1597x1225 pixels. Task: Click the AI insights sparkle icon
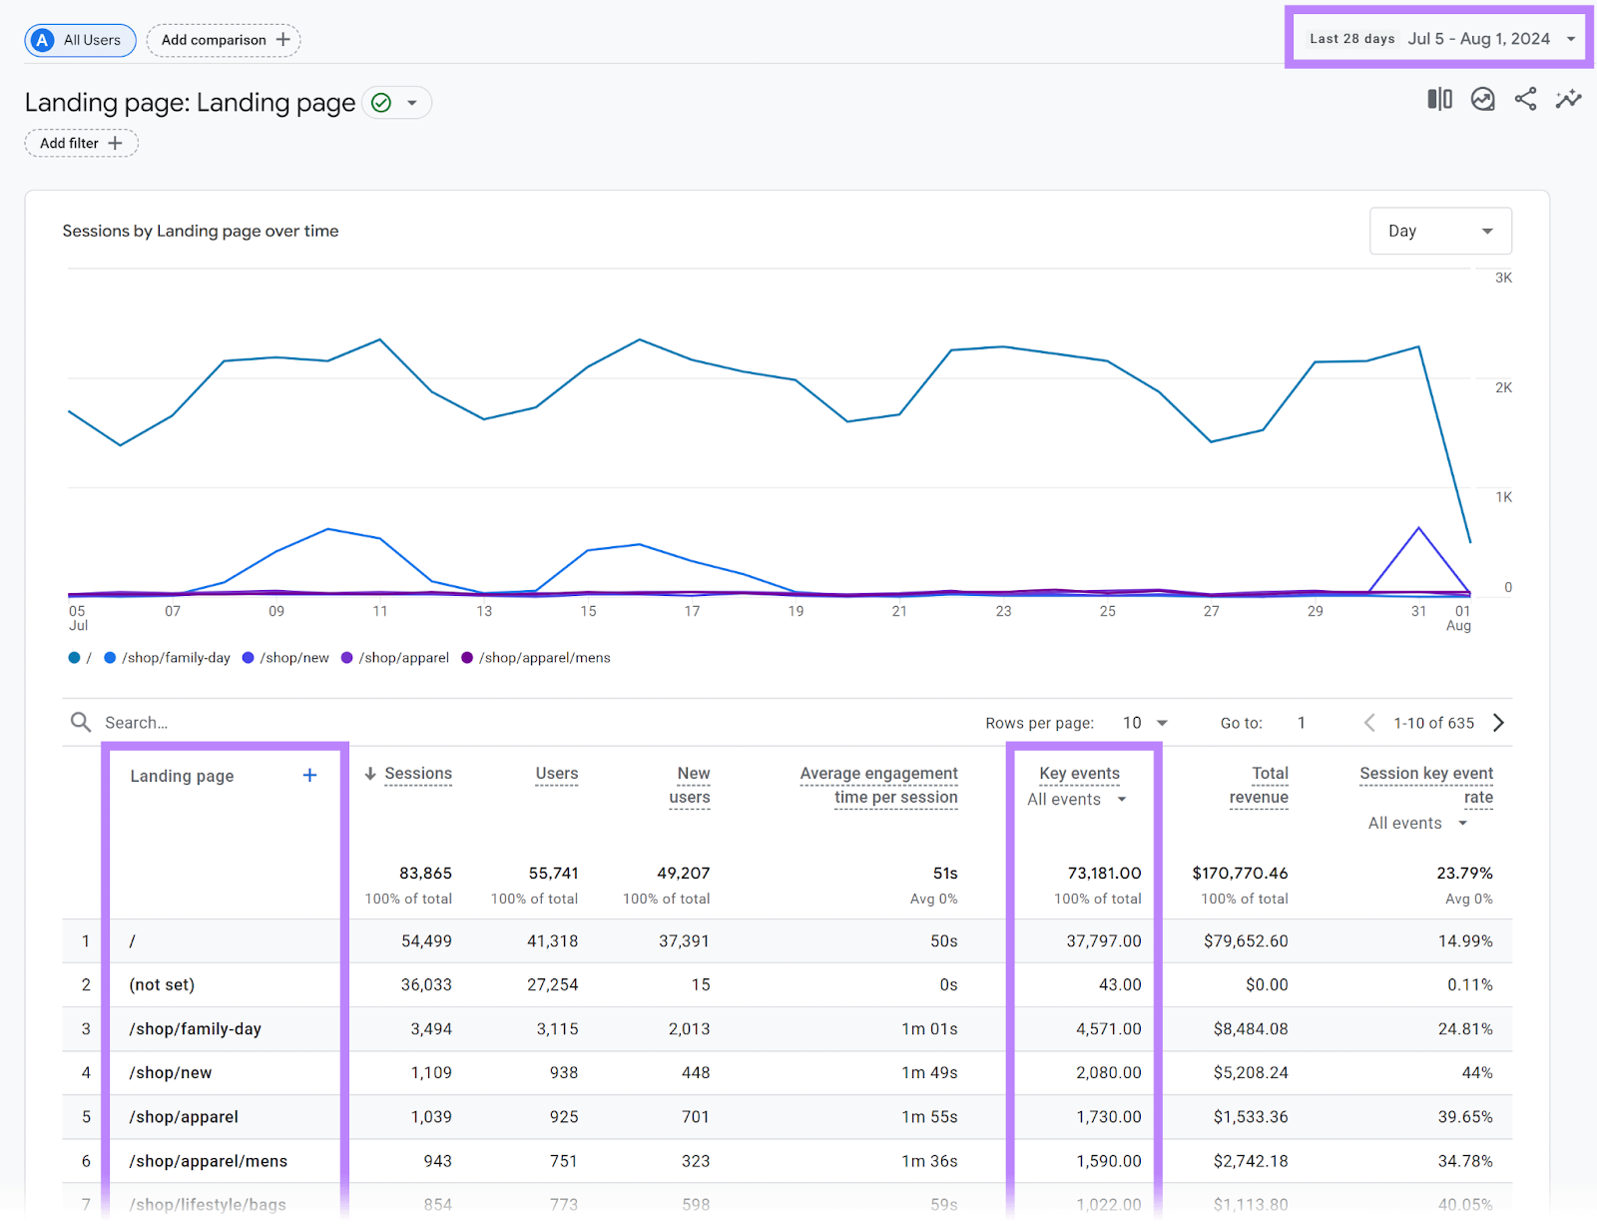[x=1568, y=100]
